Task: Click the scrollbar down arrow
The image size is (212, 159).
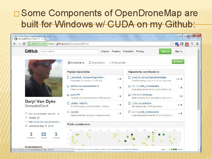Action: [x=198, y=150]
